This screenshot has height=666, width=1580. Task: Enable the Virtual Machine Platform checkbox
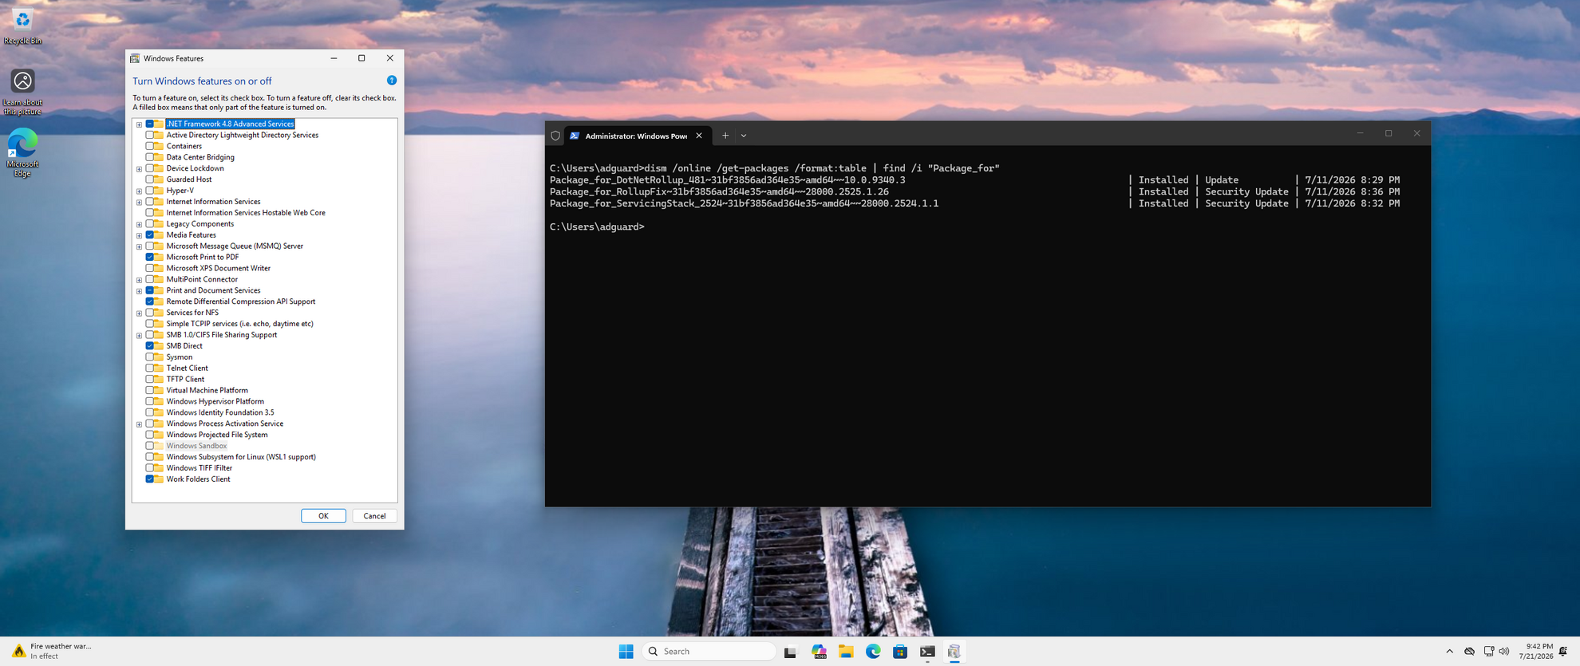tap(150, 391)
